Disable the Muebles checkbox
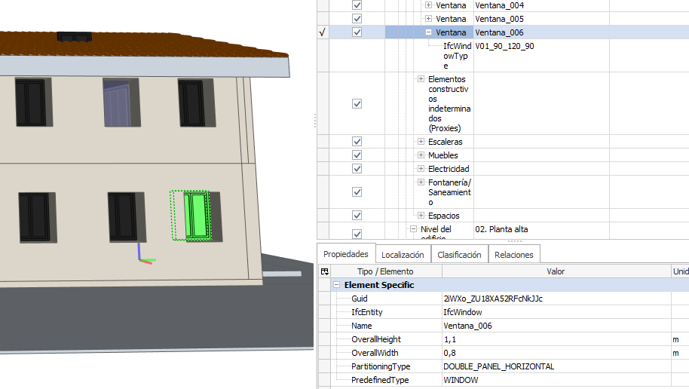689x389 pixels. pos(357,155)
